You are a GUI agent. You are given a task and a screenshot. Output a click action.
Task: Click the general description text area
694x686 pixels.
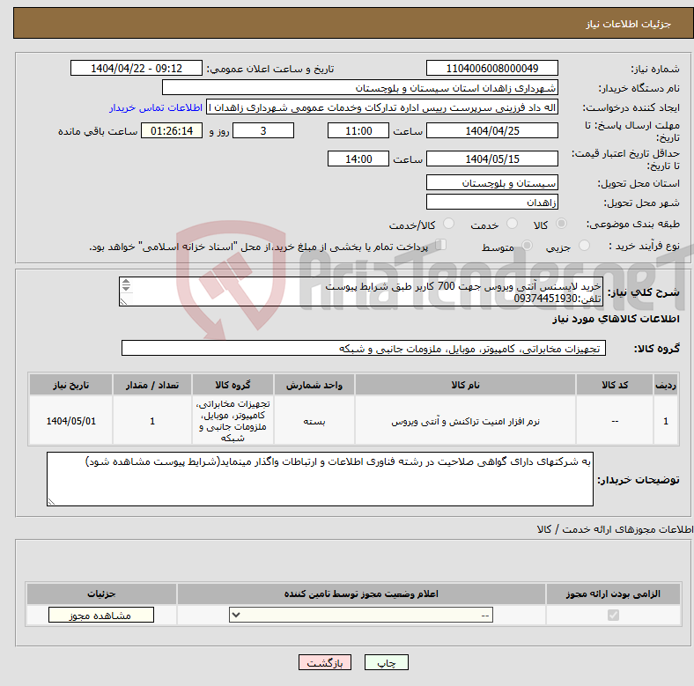click(x=361, y=291)
